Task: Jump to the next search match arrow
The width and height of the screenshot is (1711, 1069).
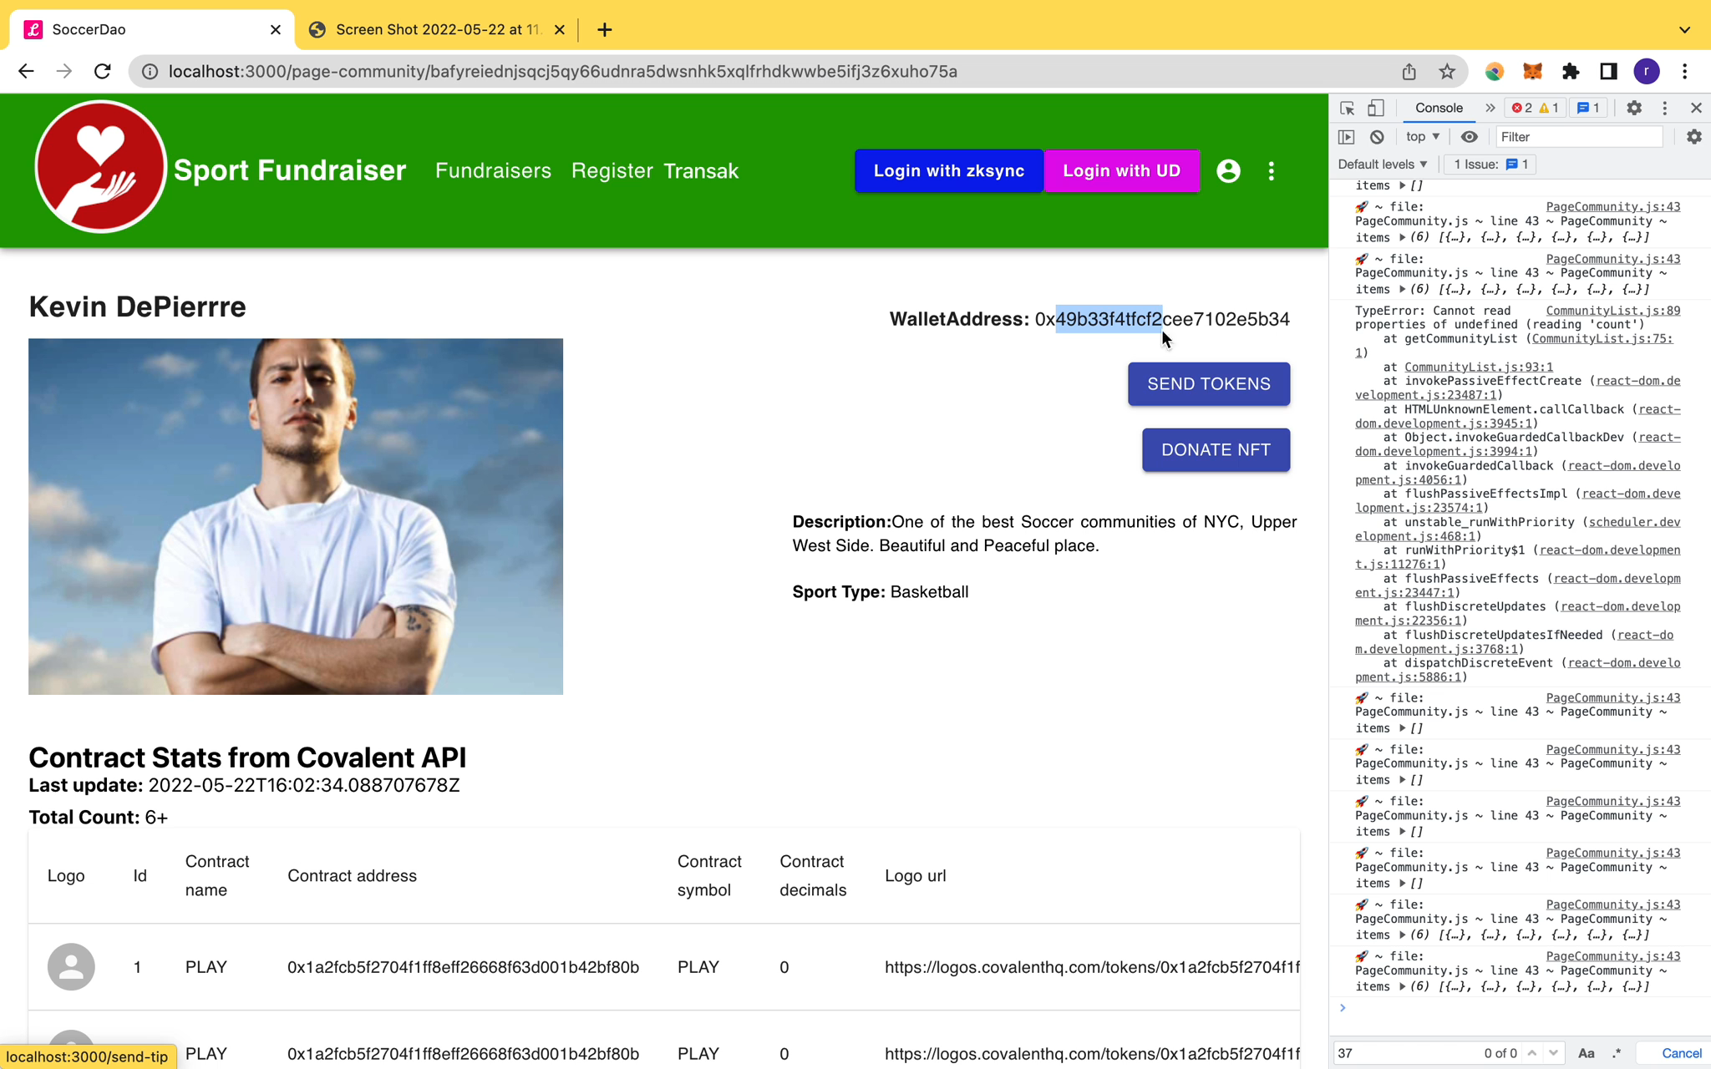Action: coord(1553,1053)
